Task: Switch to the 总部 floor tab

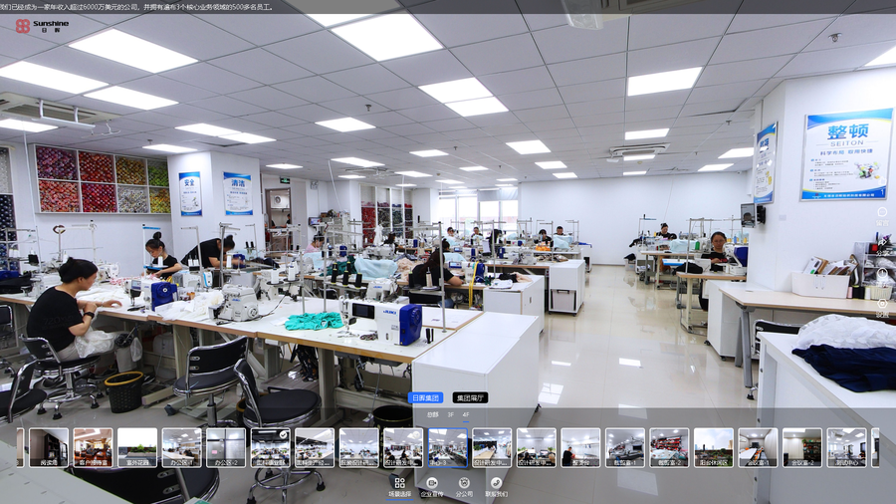Action: (x=433, y=415)
